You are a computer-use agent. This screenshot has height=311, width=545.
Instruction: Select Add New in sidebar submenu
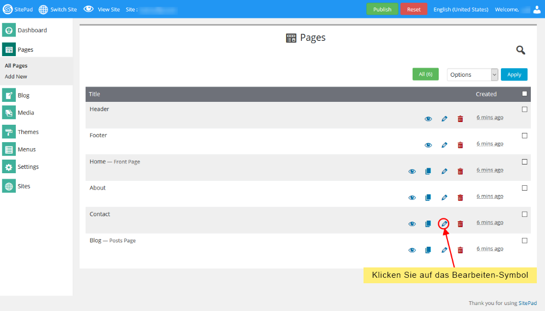[x=16, y=76]
